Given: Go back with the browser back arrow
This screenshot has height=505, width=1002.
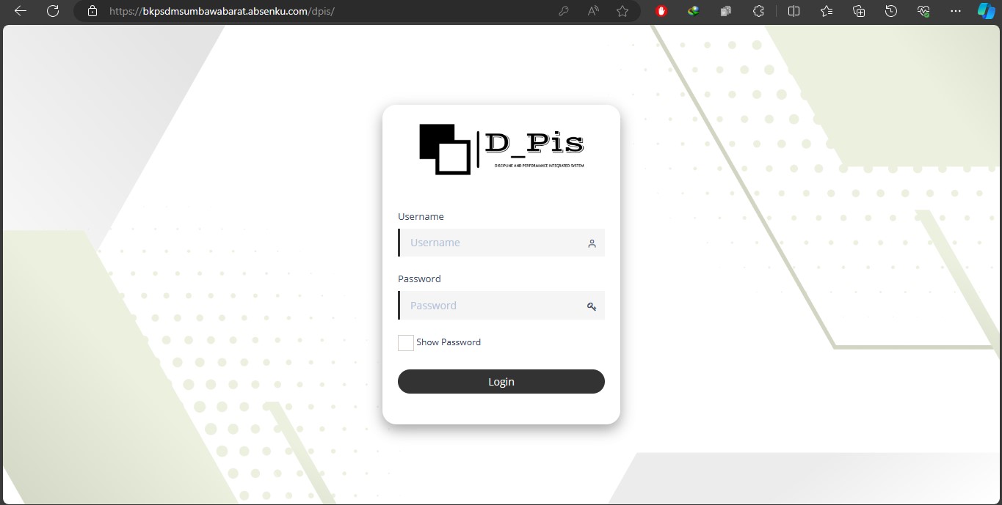Looking at the screenshot, I should click(21, 11).
